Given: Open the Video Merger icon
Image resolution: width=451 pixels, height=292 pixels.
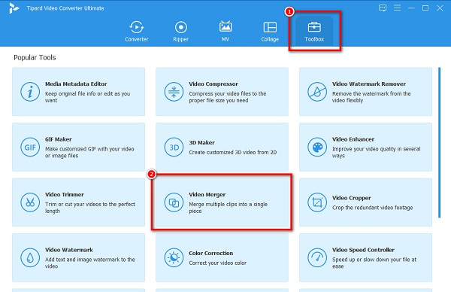Looking at the screenshot, I should tap(174, 202).
